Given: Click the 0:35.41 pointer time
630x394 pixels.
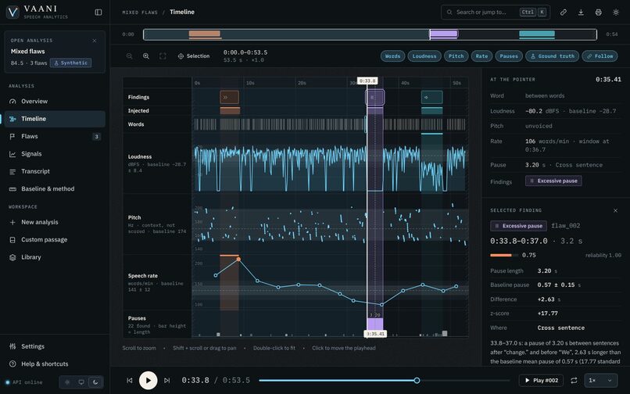Looking at the screenshot, I should tap(608, 80).
